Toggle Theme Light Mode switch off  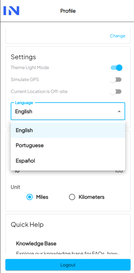pos(117,67)
